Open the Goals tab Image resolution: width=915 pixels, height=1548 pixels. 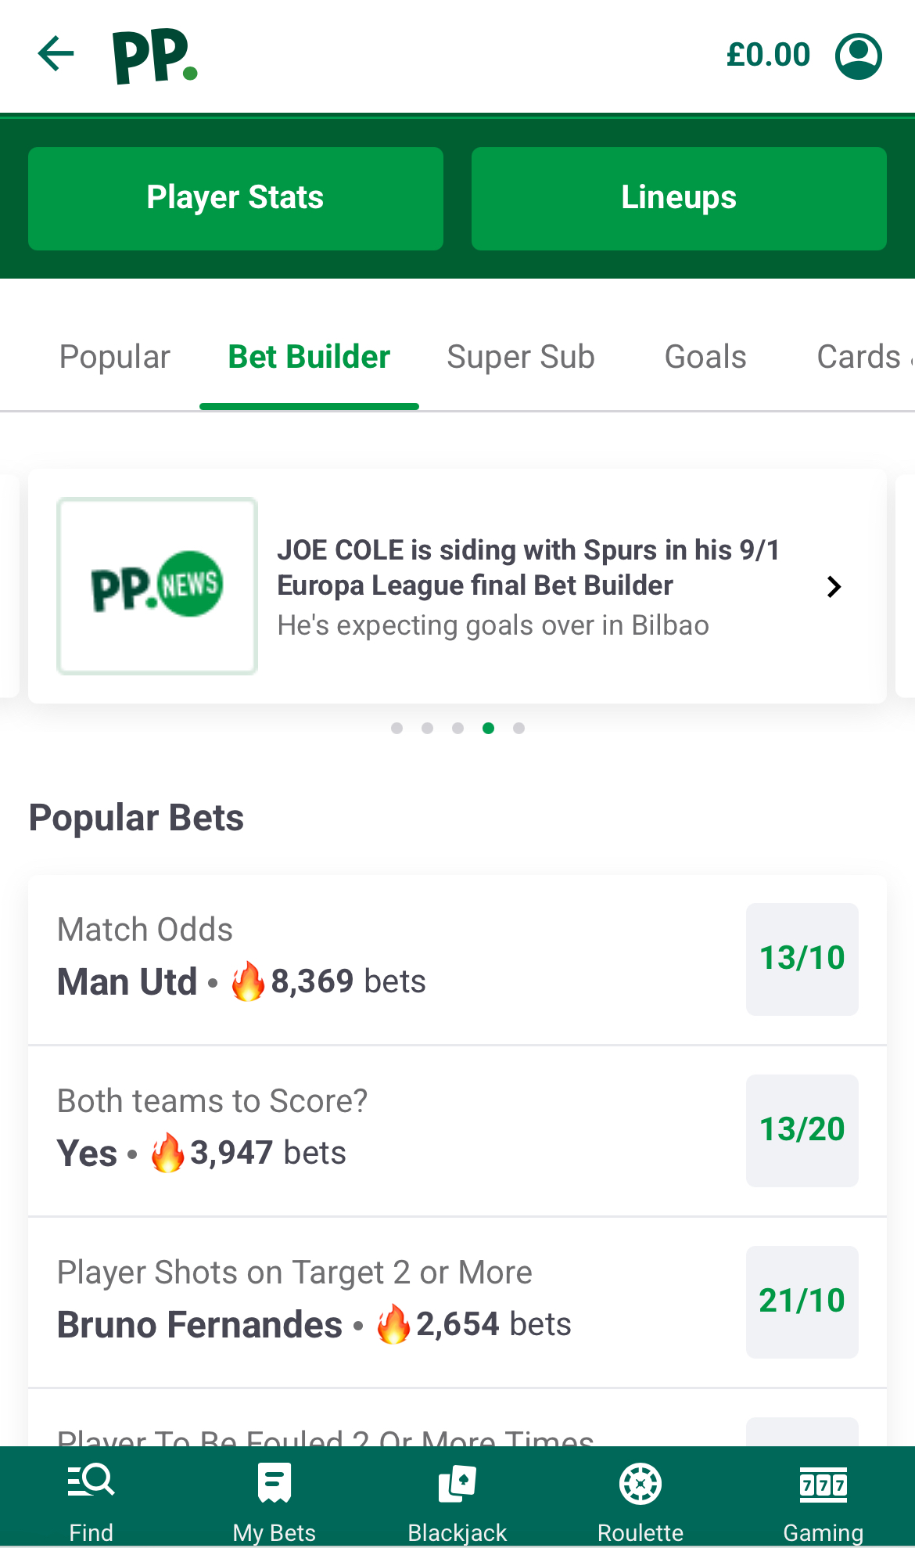click(704, 356)
